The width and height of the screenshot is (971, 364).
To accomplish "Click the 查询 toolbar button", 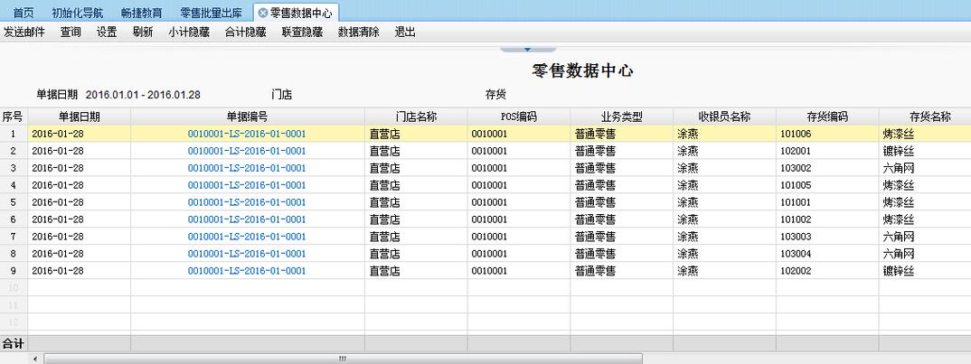I will (71, 33).
